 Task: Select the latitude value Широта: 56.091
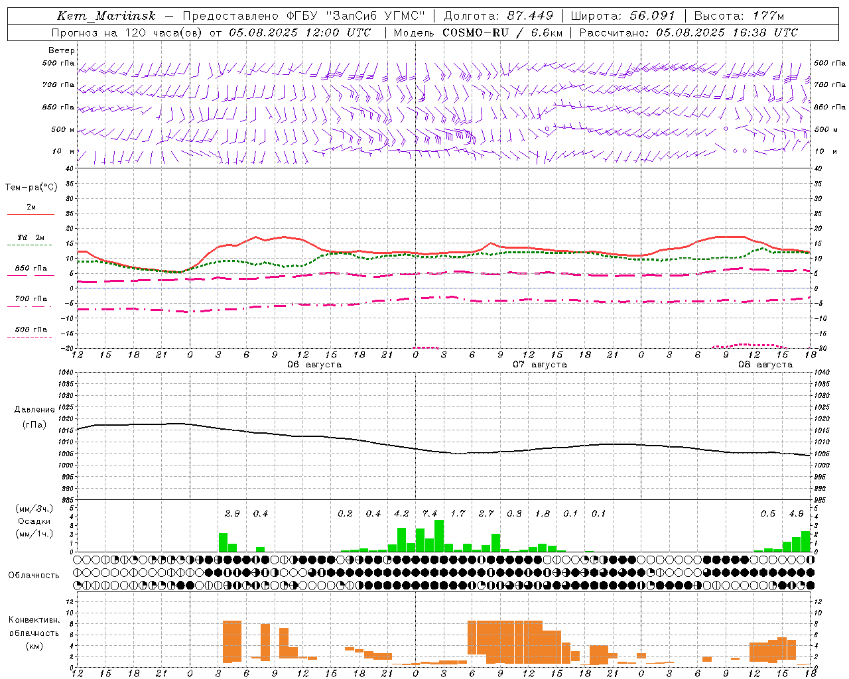tap(623, 16)
